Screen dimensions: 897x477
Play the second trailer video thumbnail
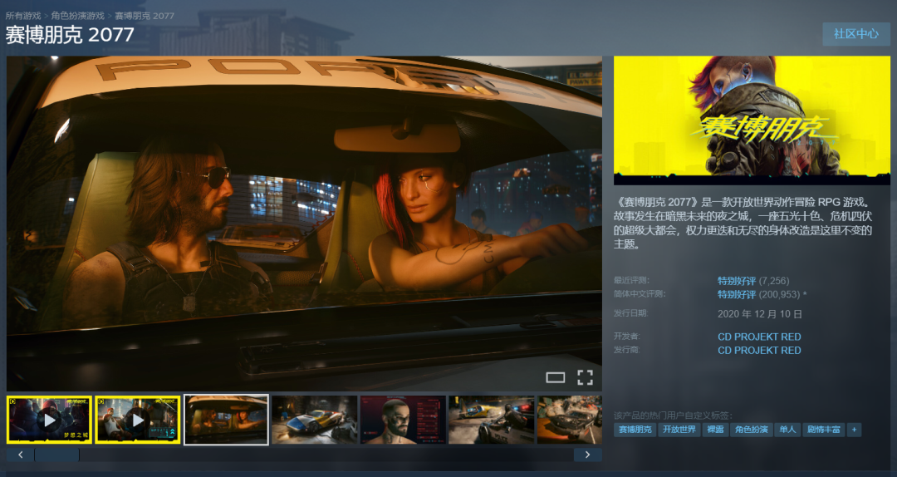tap(137, 420)
